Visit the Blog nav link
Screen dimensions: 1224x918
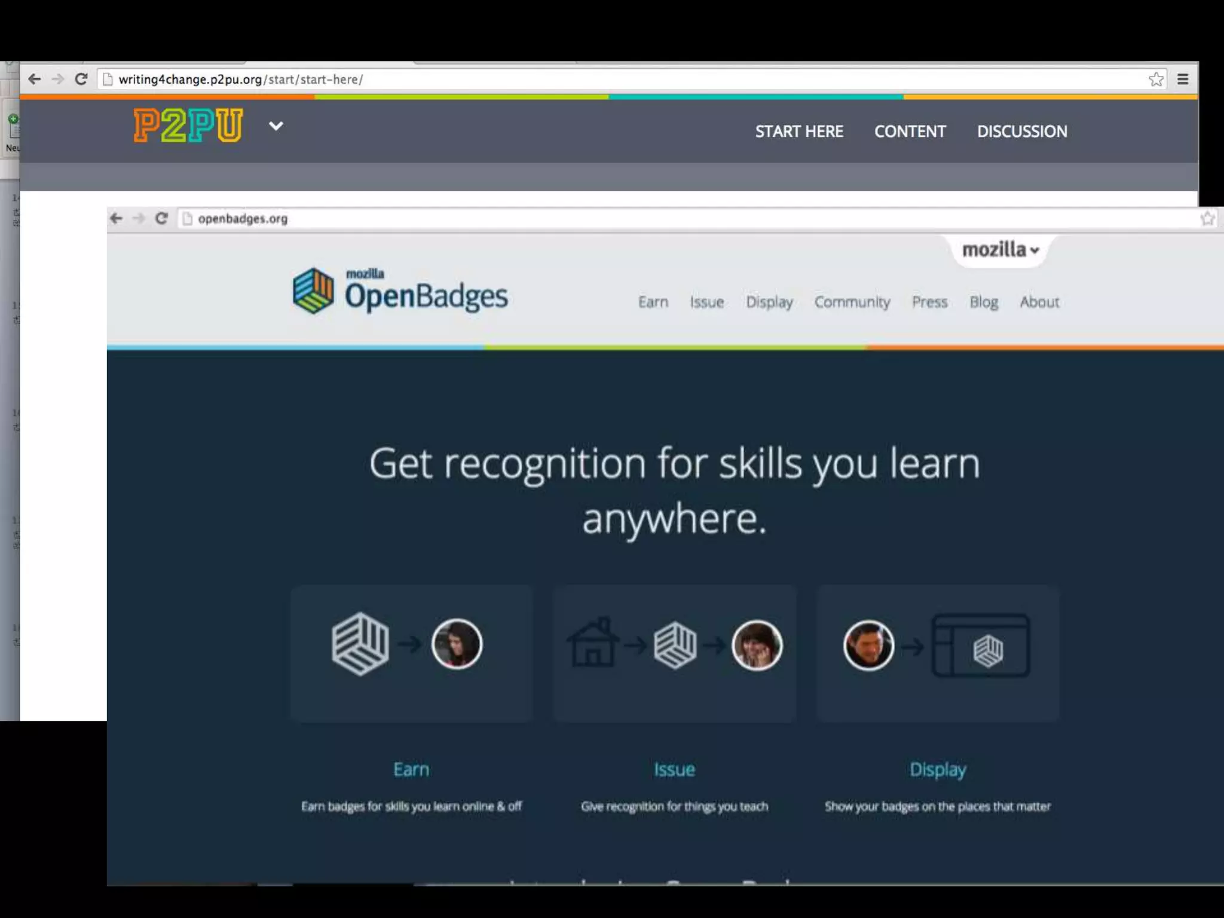click(x=983, y=302)
